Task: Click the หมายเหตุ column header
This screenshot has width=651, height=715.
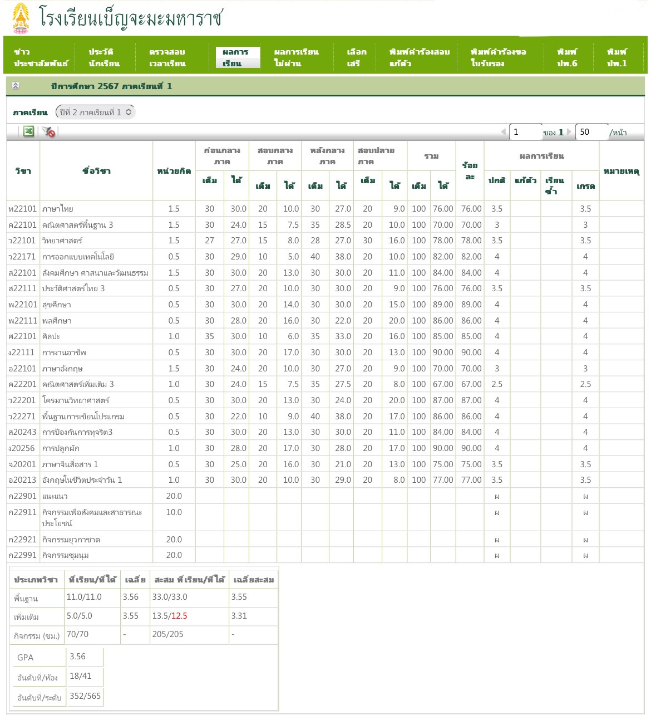Action: coord(622,171)
